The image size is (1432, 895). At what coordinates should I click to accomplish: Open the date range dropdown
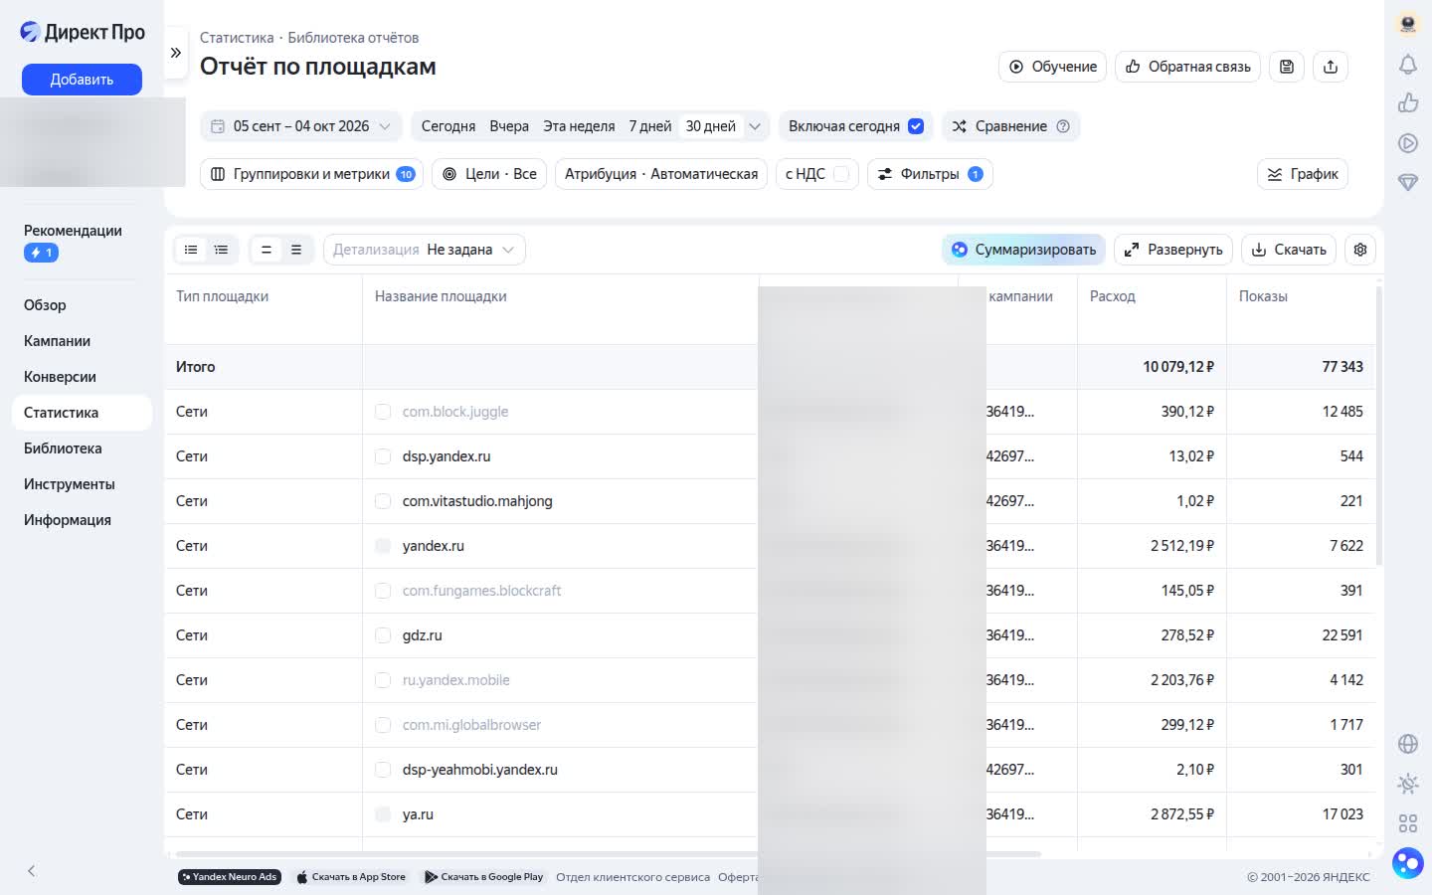click(301, 126)
